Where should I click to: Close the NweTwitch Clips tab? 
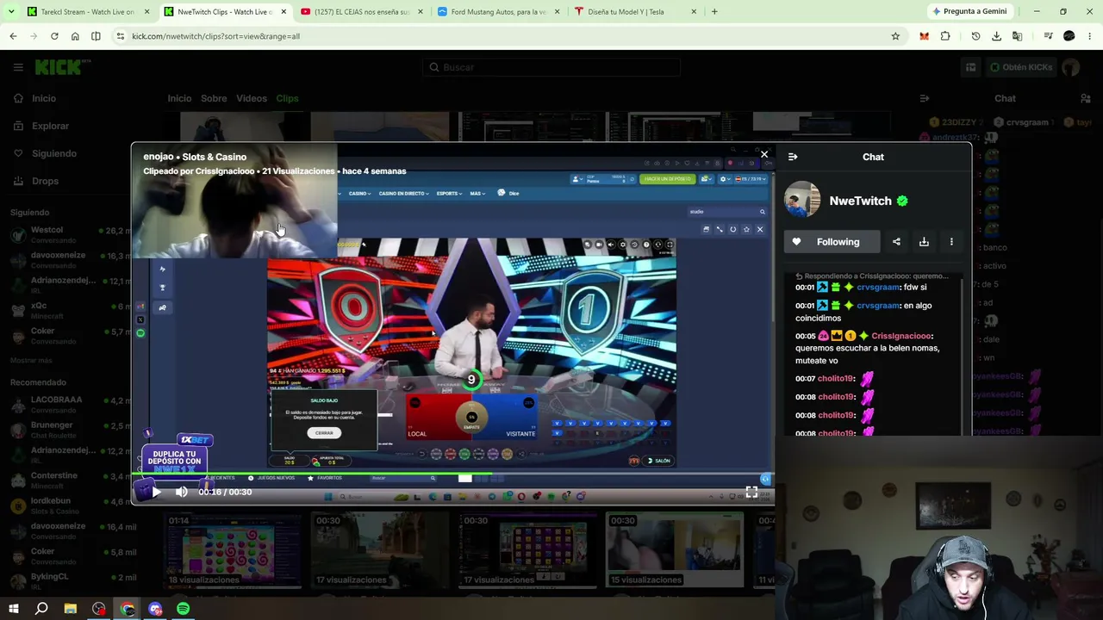[x=284, y=11]
